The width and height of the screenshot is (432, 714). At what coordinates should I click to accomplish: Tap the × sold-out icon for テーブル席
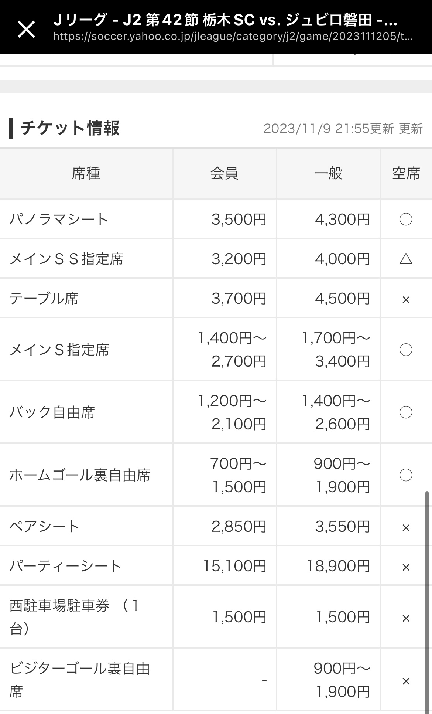point(406,299)
